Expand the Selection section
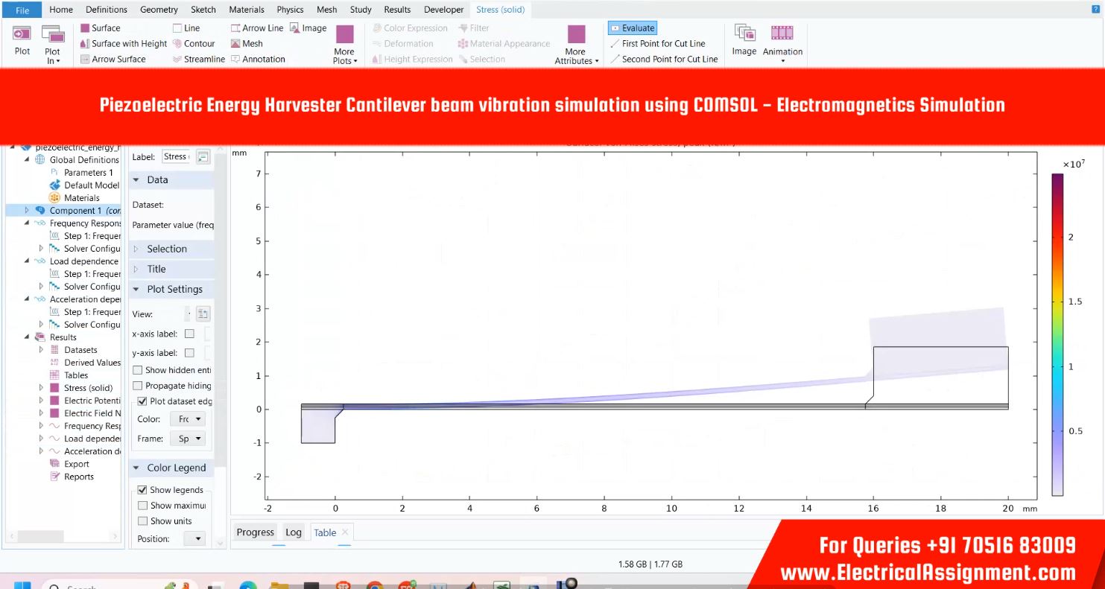Viewport: 1105px width, 589px height. coord(167,249)
